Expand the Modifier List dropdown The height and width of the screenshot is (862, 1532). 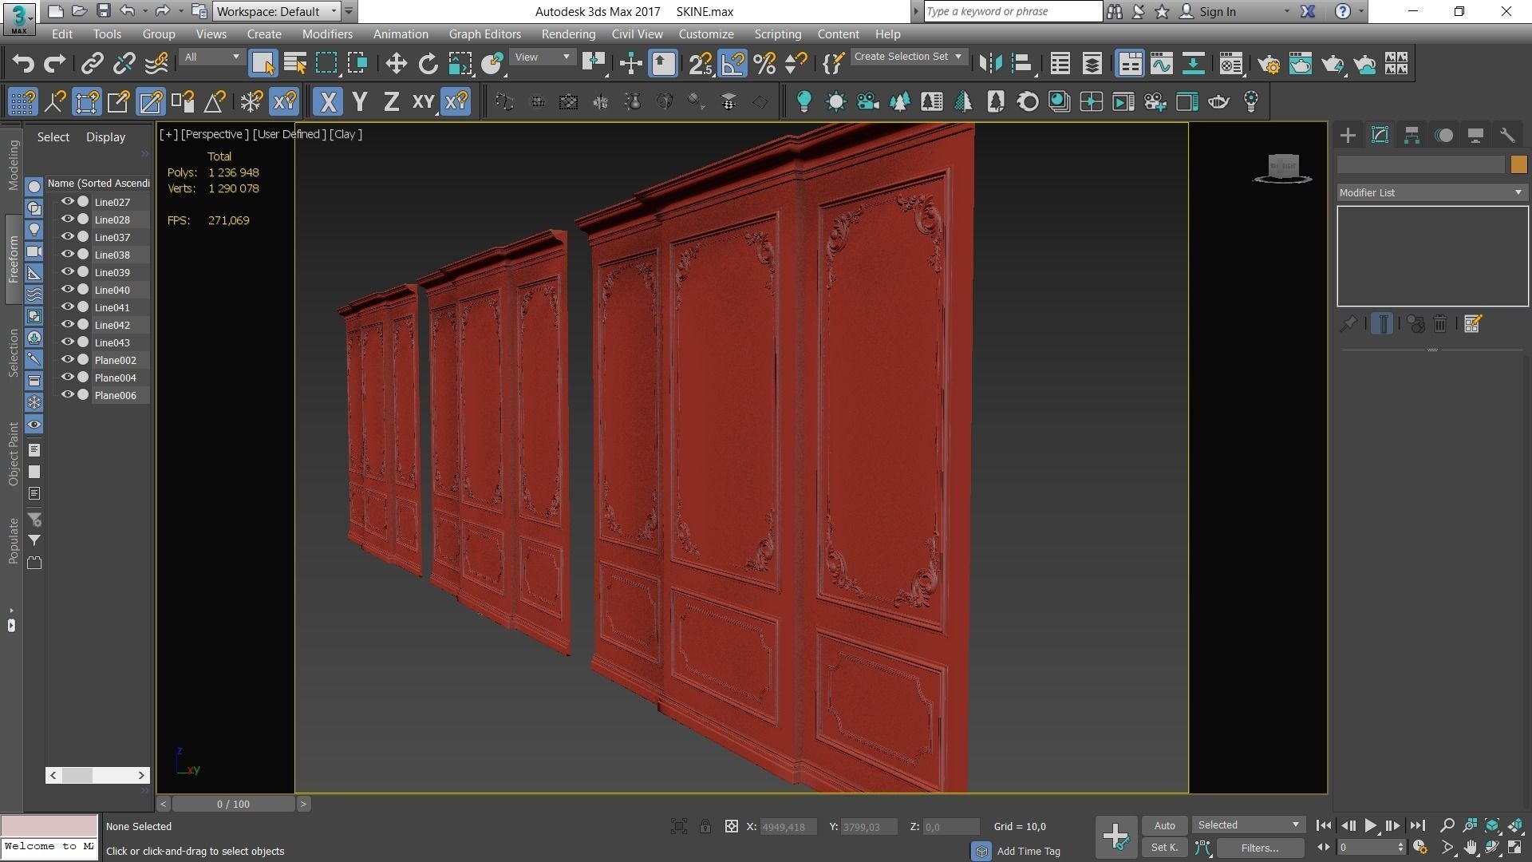pos(1432,192)
